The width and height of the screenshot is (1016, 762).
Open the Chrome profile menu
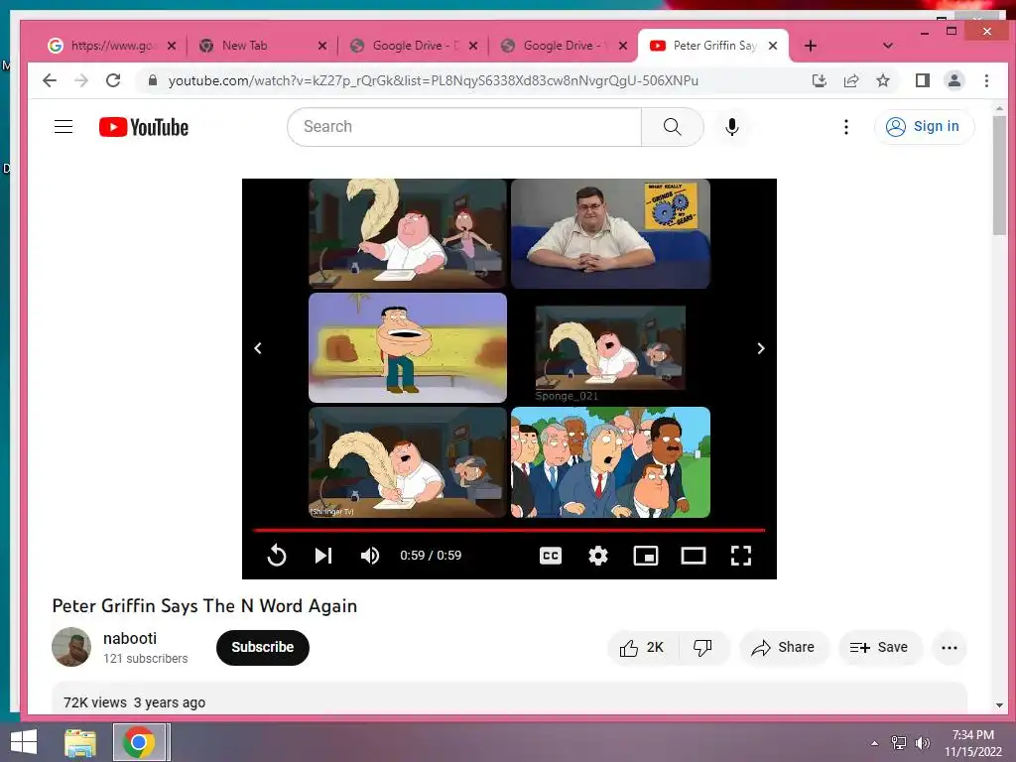(x=954, y=80)
